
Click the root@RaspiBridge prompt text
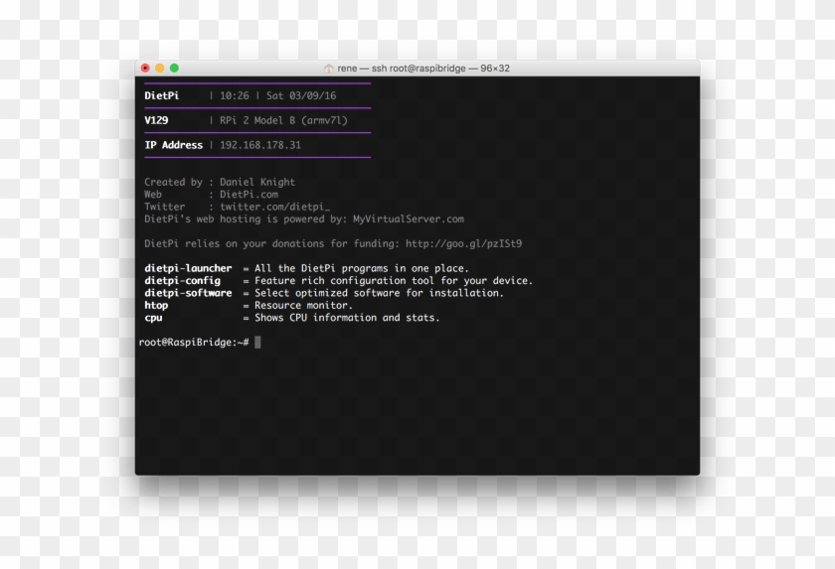193,342
